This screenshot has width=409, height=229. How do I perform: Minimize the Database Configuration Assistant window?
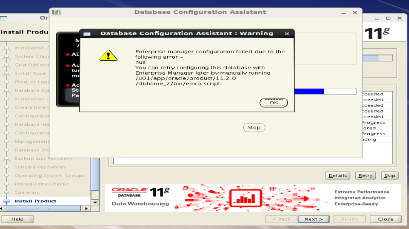point(343,12)
